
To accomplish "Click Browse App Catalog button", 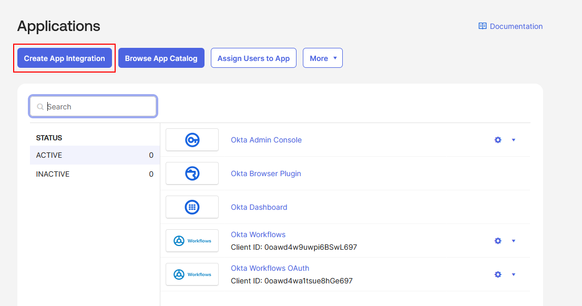I will point(161,58).
